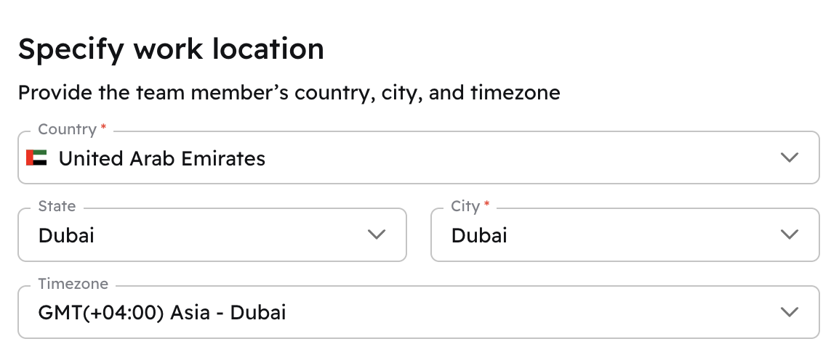This screenshot has height=360, width=839.
Task: Click the "GMT(+04:00) Asia - Dubai" value
Action: pos(162,312)
